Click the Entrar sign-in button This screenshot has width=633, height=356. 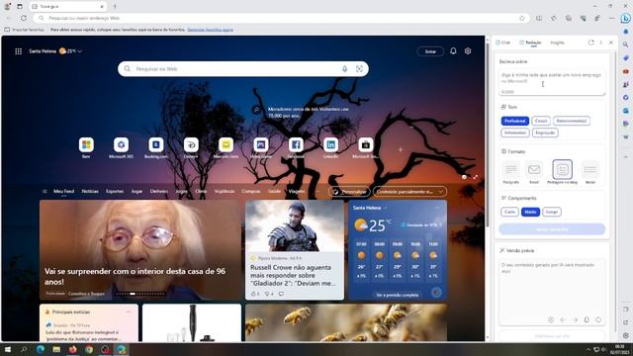click(x=430, y=51)
